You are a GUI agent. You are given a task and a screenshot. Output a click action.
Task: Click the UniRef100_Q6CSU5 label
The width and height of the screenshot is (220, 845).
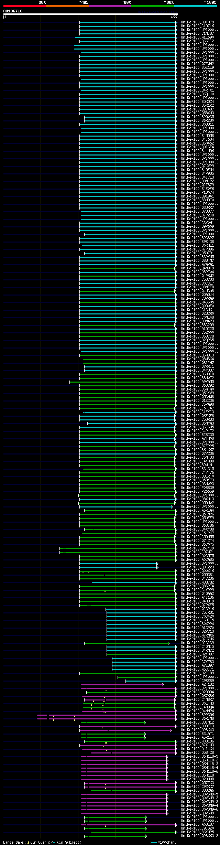click(x=197, y=427)
